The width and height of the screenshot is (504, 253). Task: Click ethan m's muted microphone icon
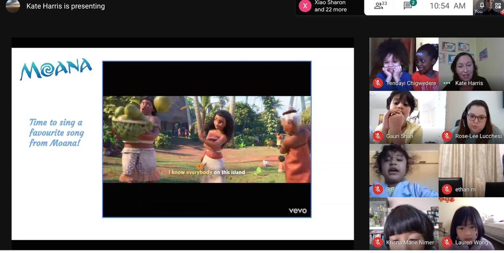pos(447,189)
